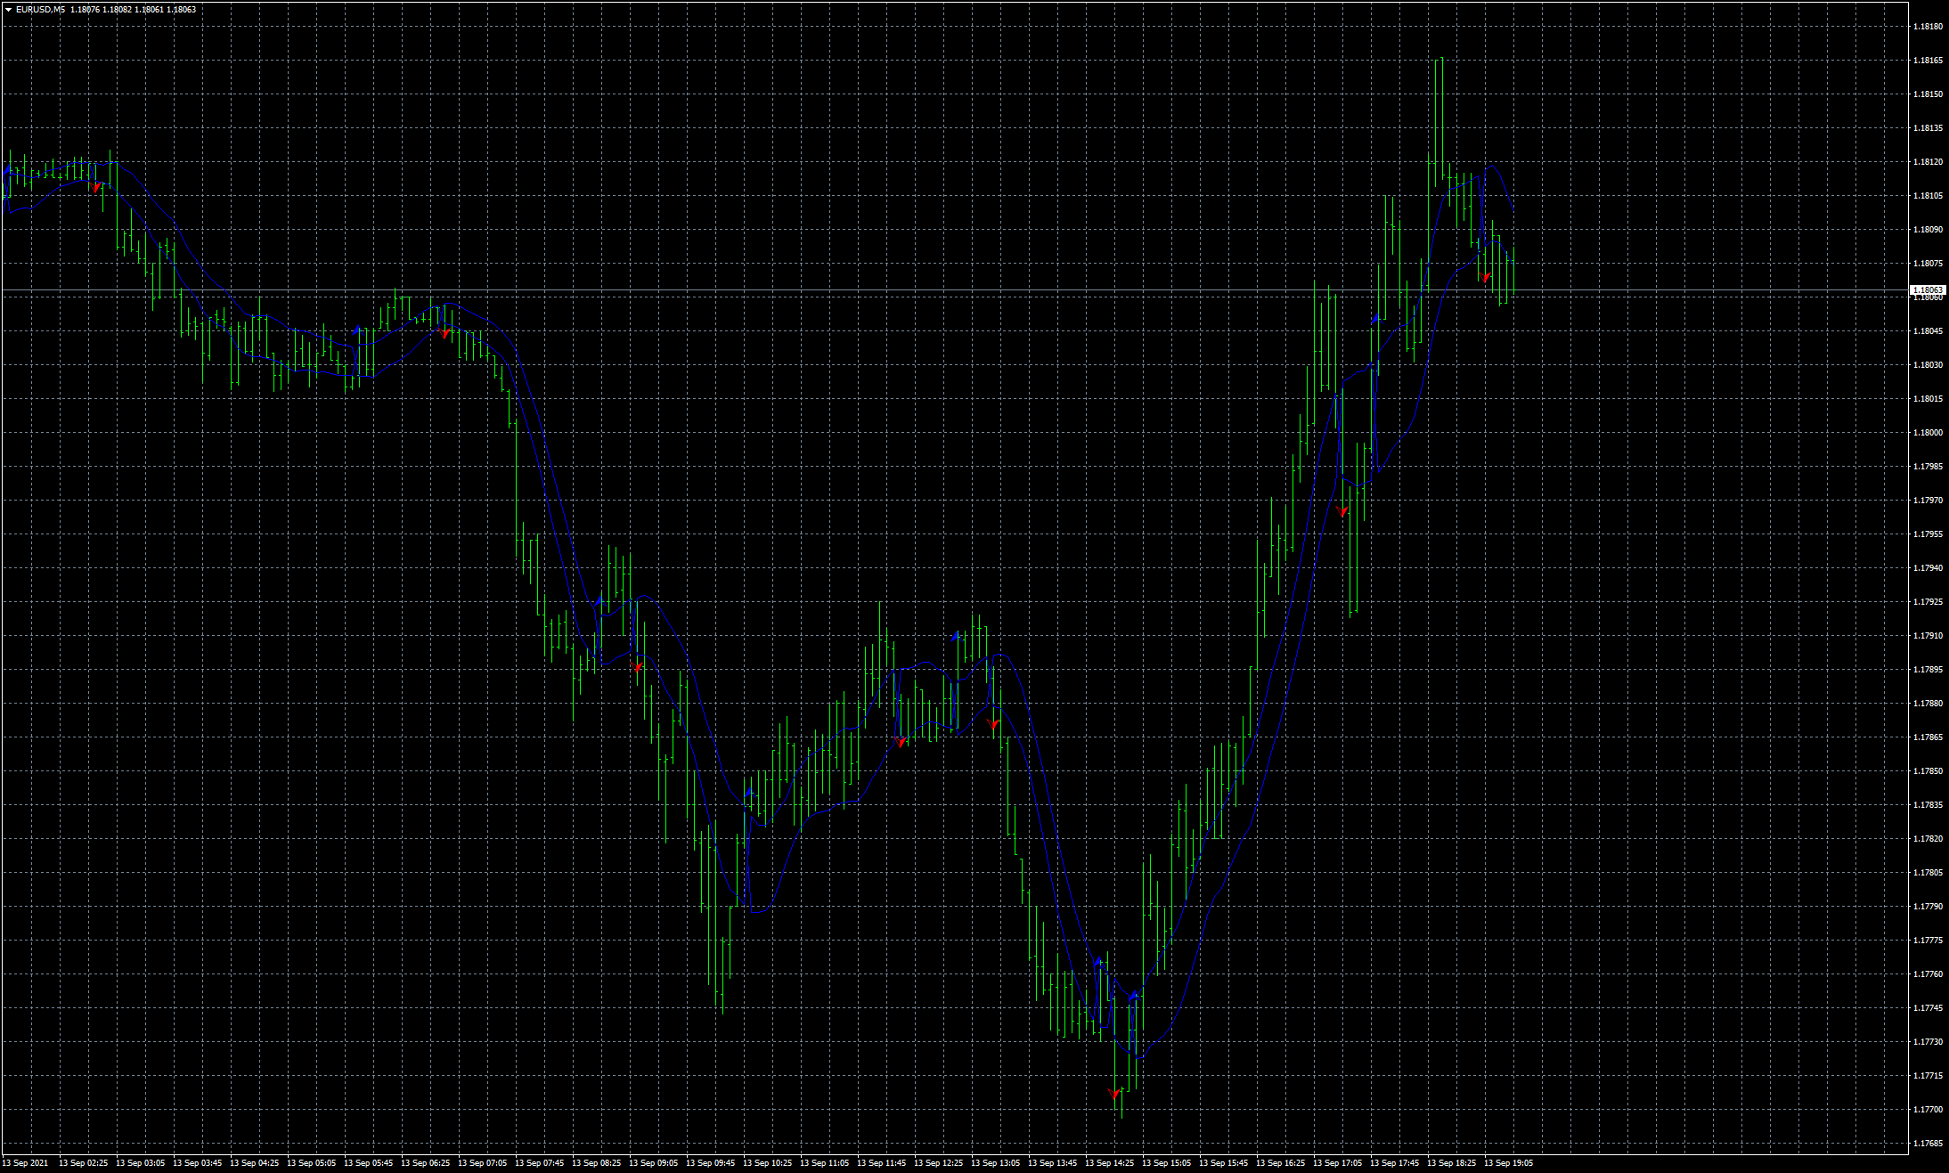Image resolution: width=1949 pixels, height=1173 pixels.
Task: Click the blue buy arrow at chart's far left start
Action: [8, 168]
